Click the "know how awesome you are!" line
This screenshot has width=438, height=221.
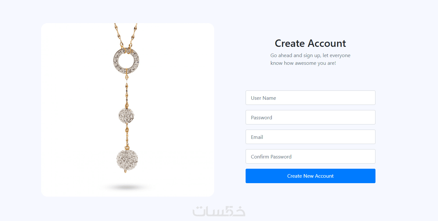coord(303,63)
